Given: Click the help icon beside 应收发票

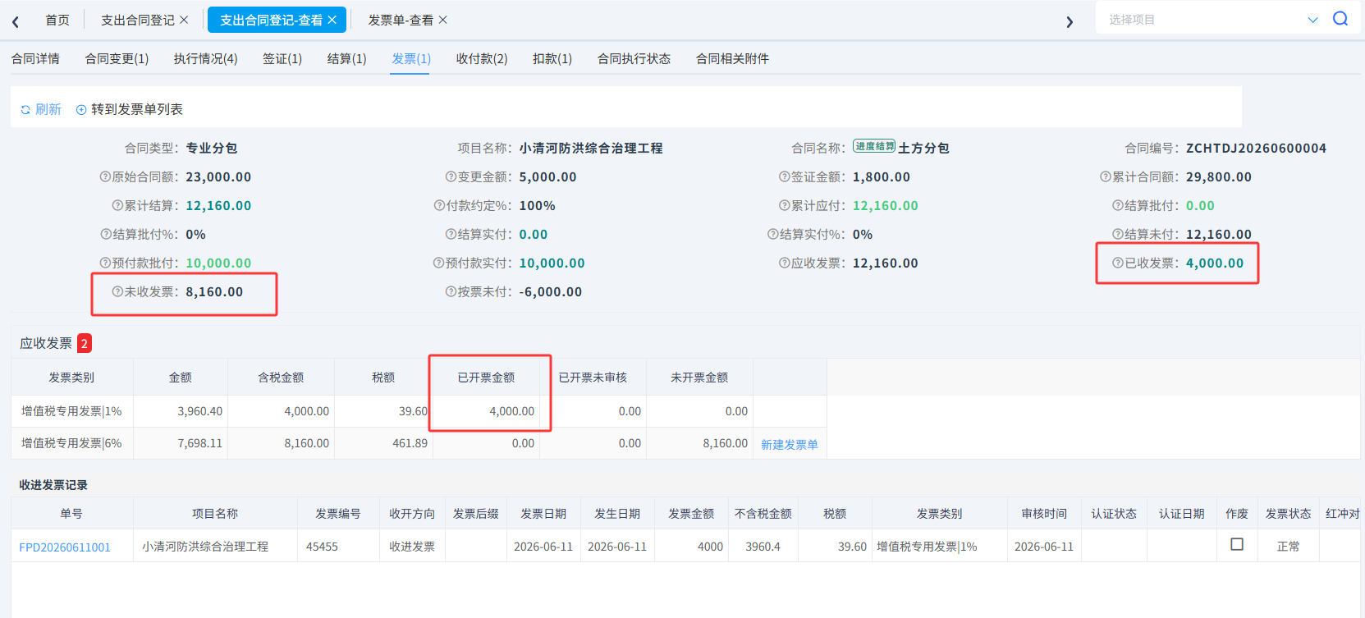Looking at the screenshot, I should 784,263.
